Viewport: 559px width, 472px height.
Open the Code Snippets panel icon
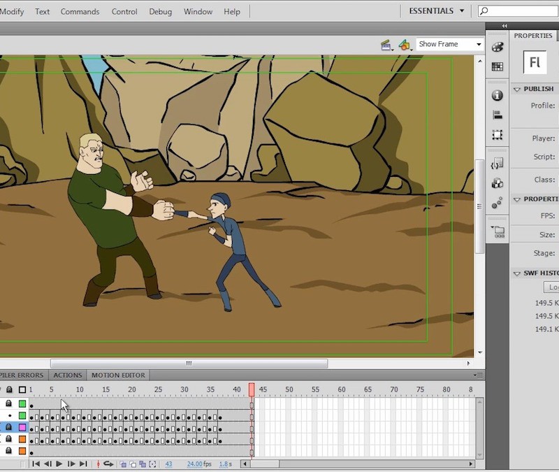(498, 162)
